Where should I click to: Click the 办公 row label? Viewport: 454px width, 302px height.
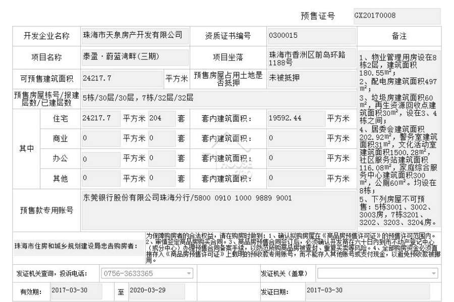click(60, 159)
